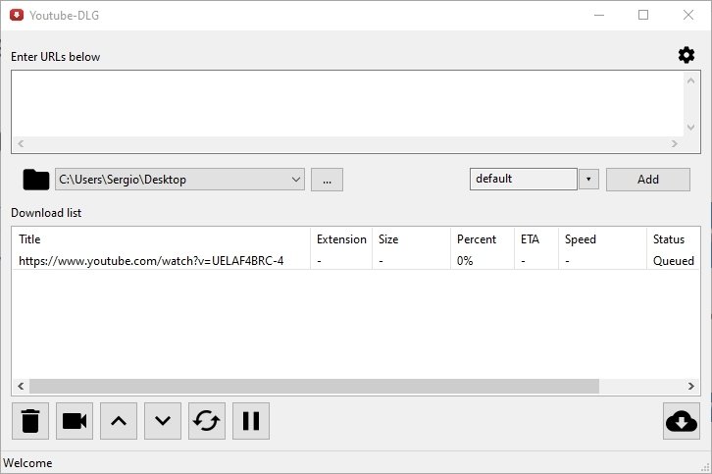Click download list scroll right arrow
712x474 pixels.
(x=690, y=387)
